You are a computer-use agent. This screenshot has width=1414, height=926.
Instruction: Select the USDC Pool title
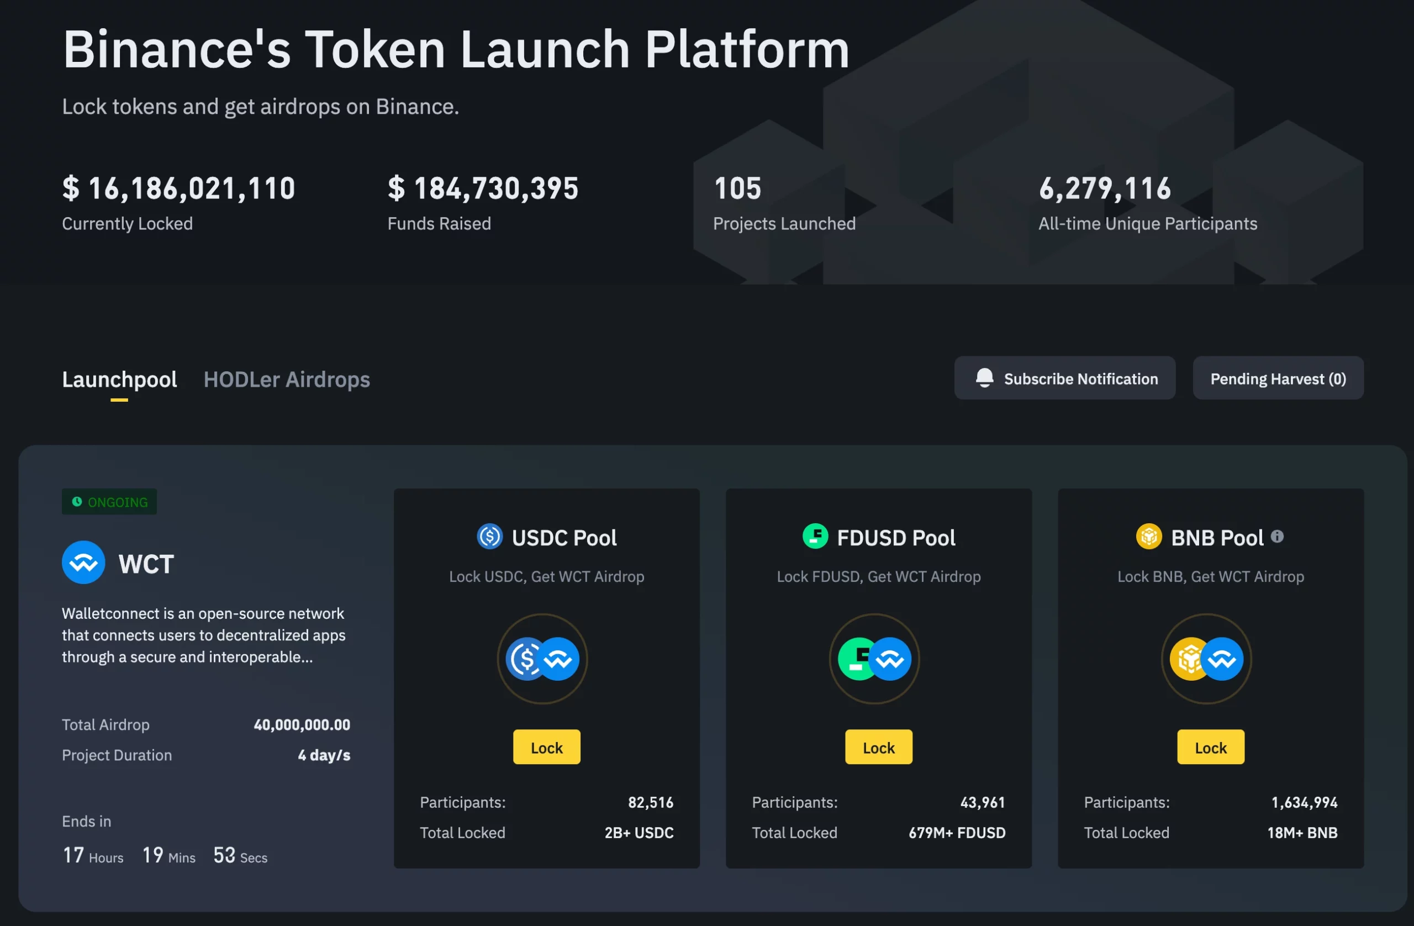click(564, 538)
